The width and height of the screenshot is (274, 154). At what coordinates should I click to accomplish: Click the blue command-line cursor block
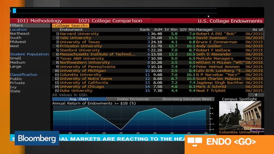(x=14, y=11)
